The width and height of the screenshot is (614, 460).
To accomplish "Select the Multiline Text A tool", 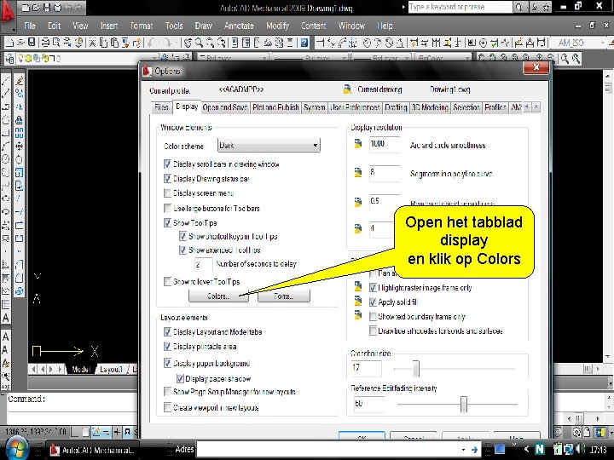I will pos(6,318).
